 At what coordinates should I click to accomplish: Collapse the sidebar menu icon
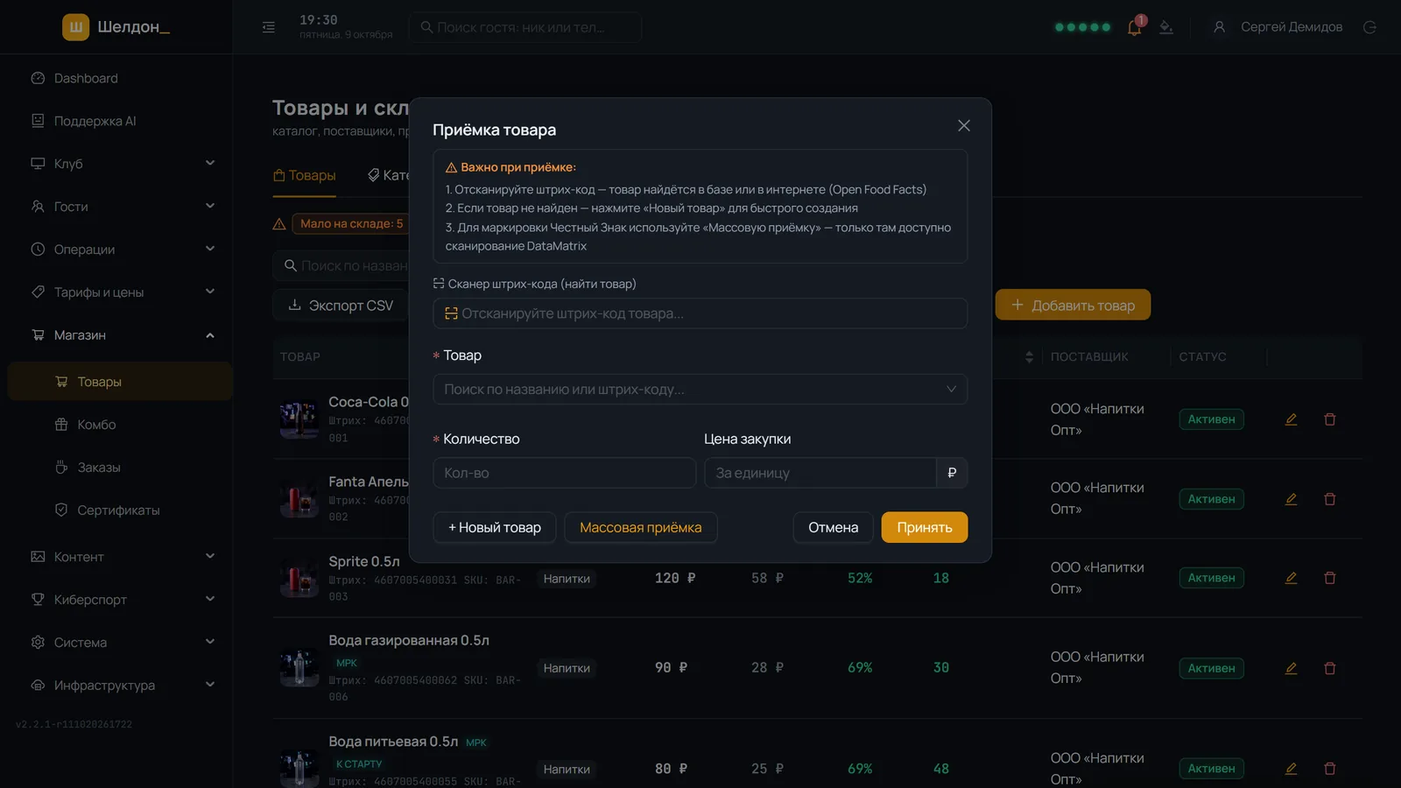pyautogui.click(x=269, y=27)
